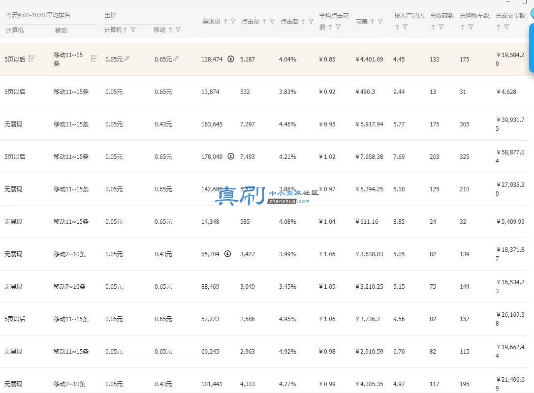The height and width of the screenshot is (393, 534).
Task: Click the 总收藏数 column header label
Action: tap(442, 16)
